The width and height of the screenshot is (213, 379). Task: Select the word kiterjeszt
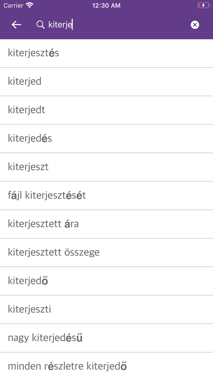(x=29, y=167)
